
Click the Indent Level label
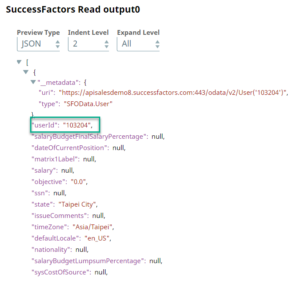pyautogui.click(x=88, y=32)
